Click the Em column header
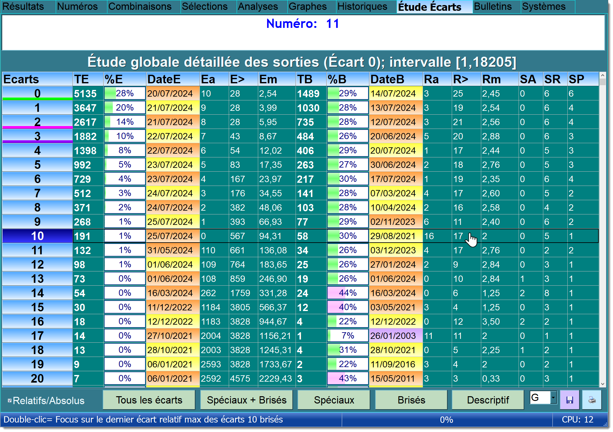Screen dimensions: 613x432 277,79
